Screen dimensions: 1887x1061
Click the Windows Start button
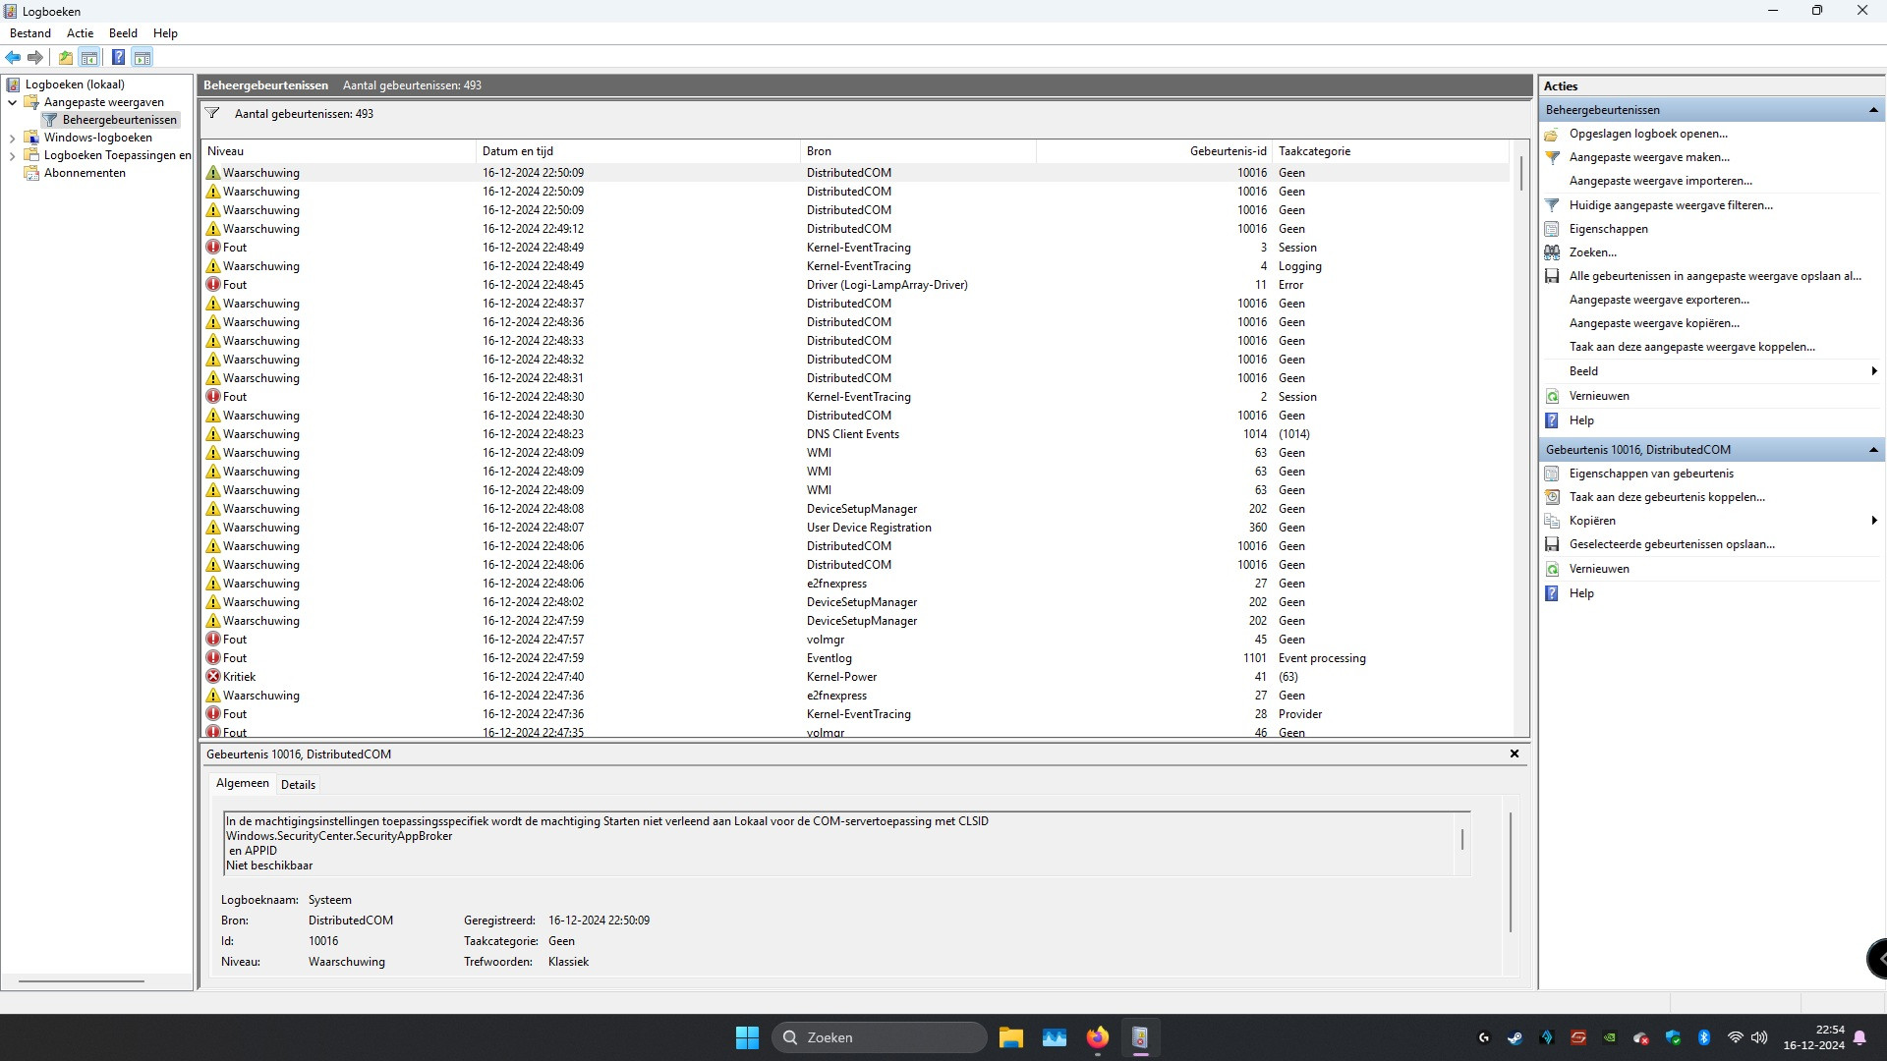(x=747, y=1037)
